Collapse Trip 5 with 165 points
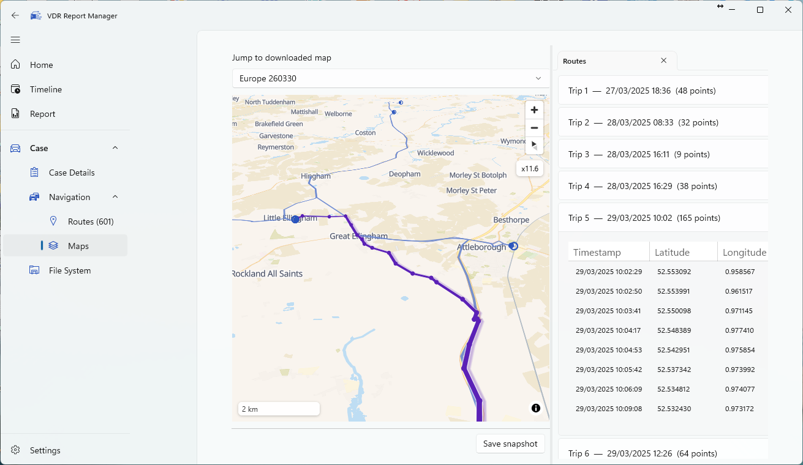Screen dimensions: 803x465 pos(663,218)
